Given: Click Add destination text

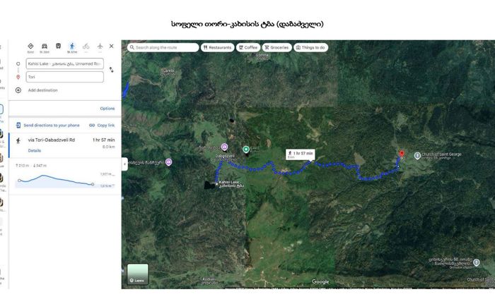Looking at the screenshot, I should 42,90.
